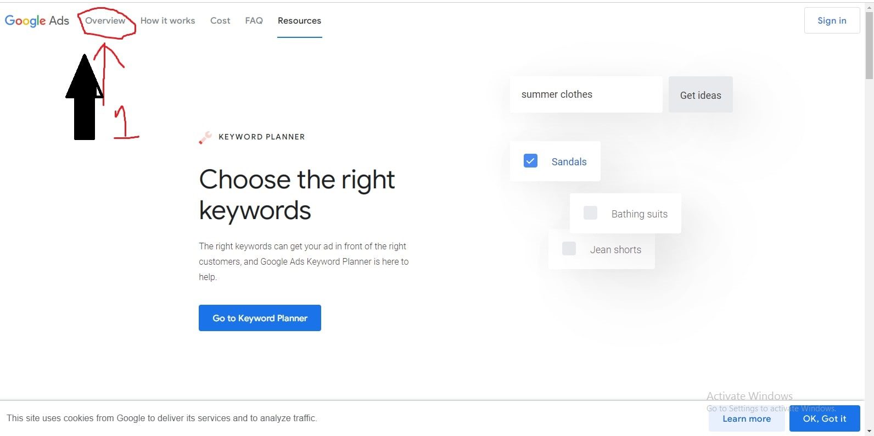Uncheck the Sandals checkbox
Viewport: 874px width, 436px height.
click(530, 161)
